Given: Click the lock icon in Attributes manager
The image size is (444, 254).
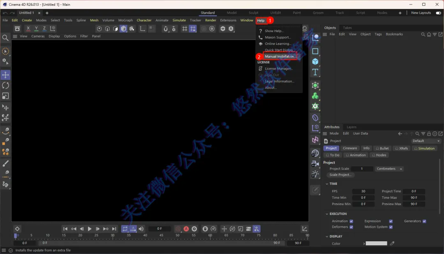Looking at the screenshot, I should [429, 133].
